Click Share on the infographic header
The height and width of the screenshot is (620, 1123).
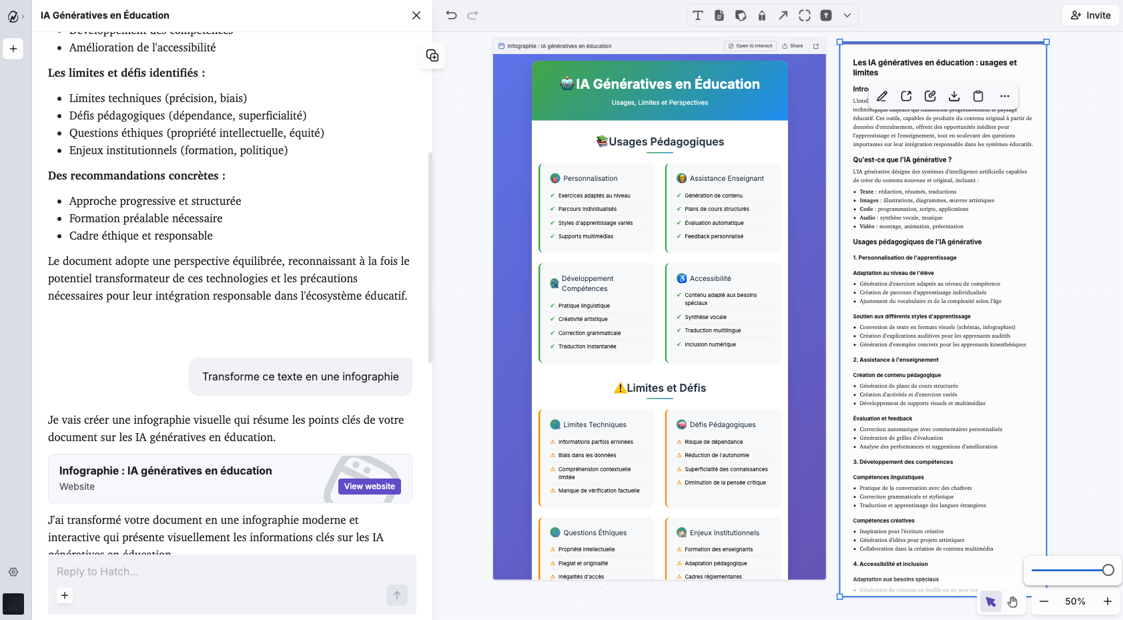tap(793, 46)
